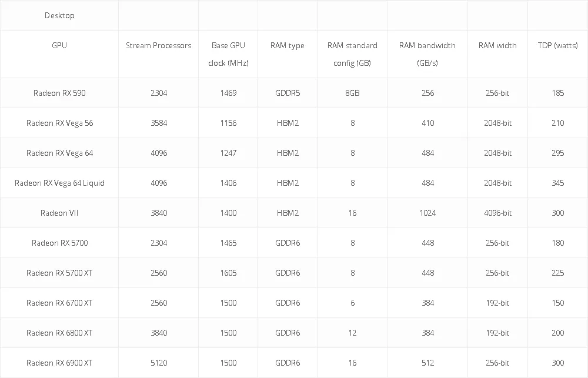Click the RAM bandwidth (GB/s) header
This screenshot has height=378, width=588.
pos(427,54)
